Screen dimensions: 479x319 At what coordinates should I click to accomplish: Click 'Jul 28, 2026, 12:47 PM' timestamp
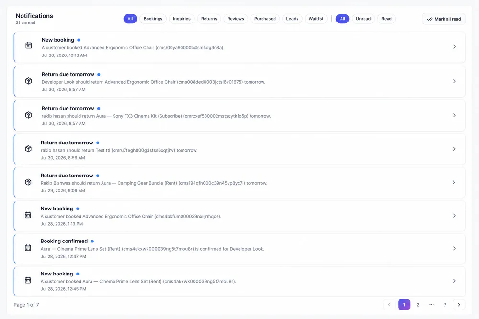coord(63,256)
